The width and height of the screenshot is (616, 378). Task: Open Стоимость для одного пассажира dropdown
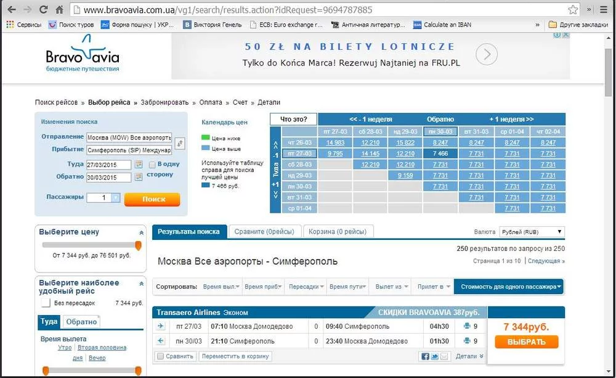click(x=509, y=287)
